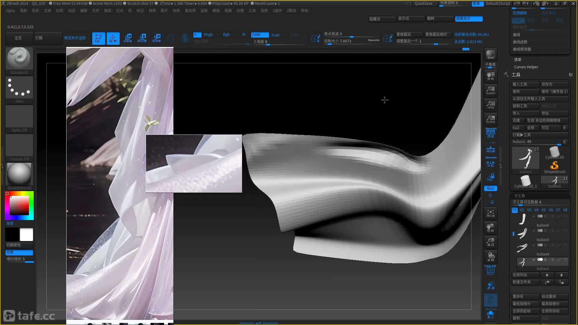Click the Move (移动) navigation icon
The height and width of the screenshot is (325, 578).
coord(490,228)
